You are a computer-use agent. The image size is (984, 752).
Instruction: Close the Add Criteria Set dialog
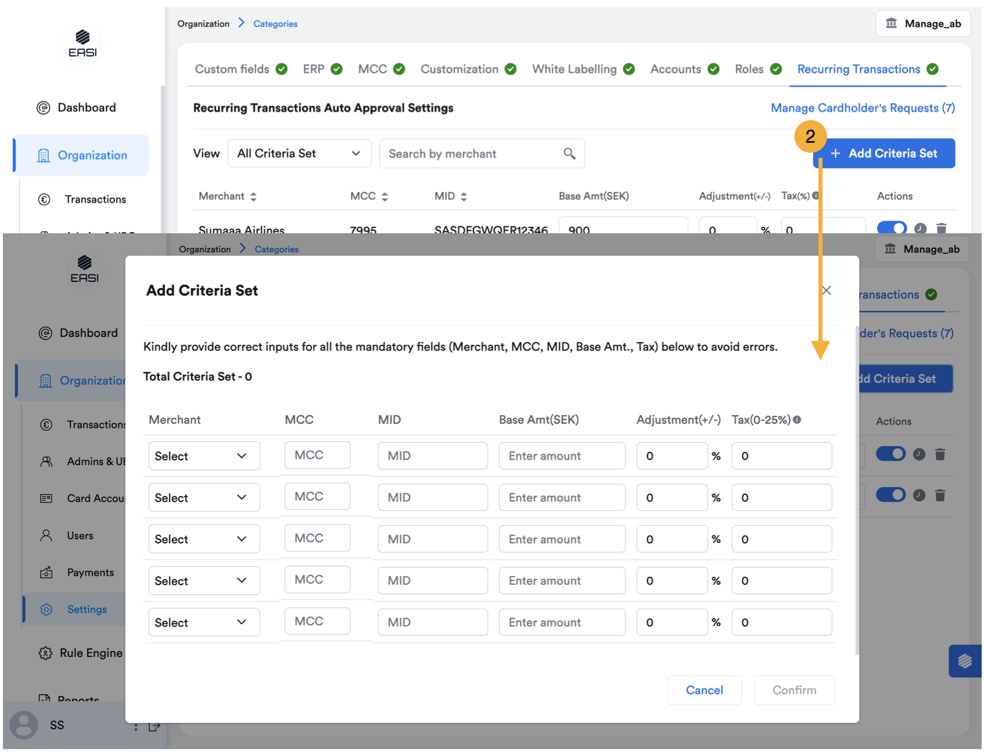coord(827,290)
